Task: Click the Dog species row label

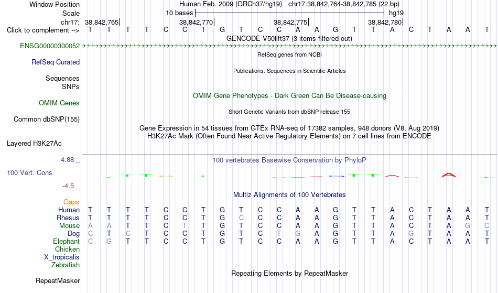Action: coord(74,234)
